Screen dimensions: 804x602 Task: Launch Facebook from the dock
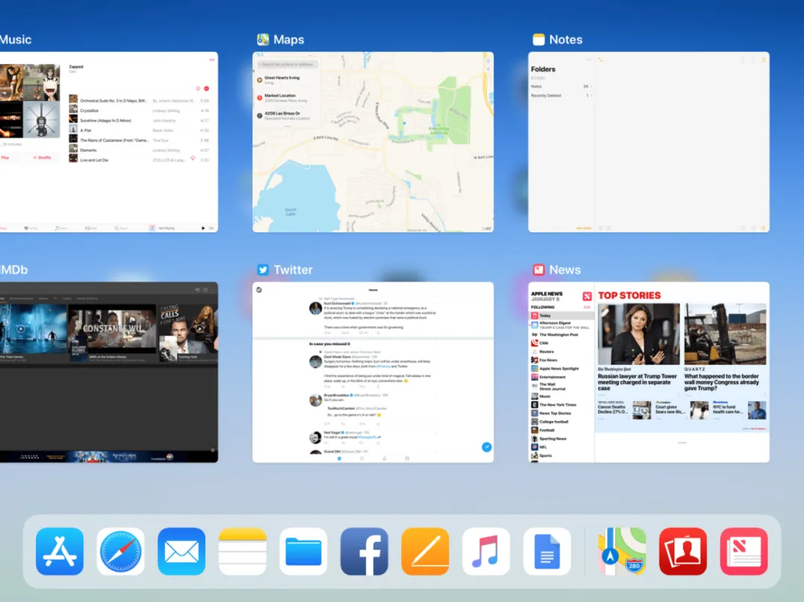point(365,551)
